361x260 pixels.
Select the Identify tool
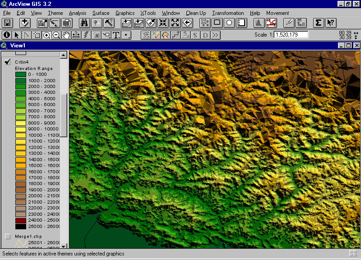7,35
